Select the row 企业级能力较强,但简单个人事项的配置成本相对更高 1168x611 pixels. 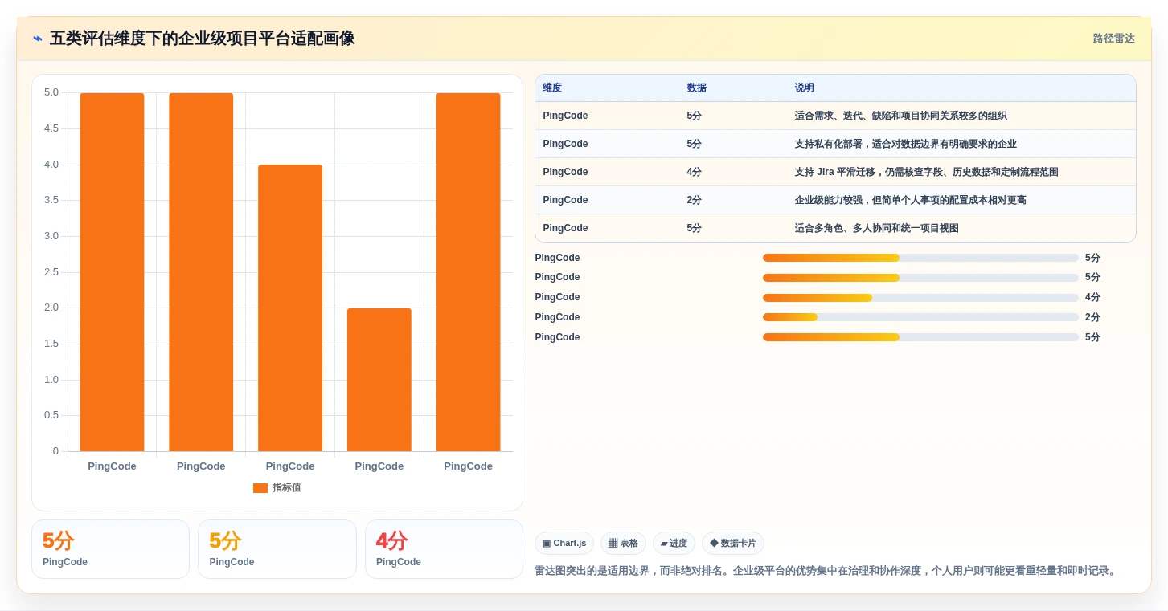point(835,200)
